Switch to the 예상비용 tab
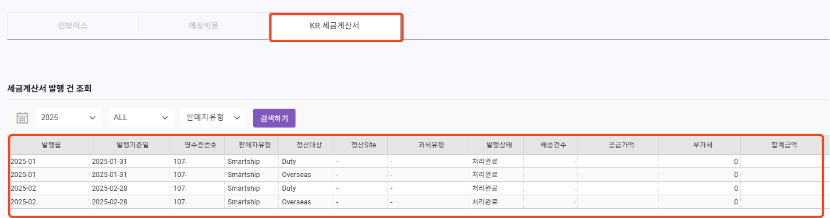Viewport: 830px width, 218px height. [203, 26]
